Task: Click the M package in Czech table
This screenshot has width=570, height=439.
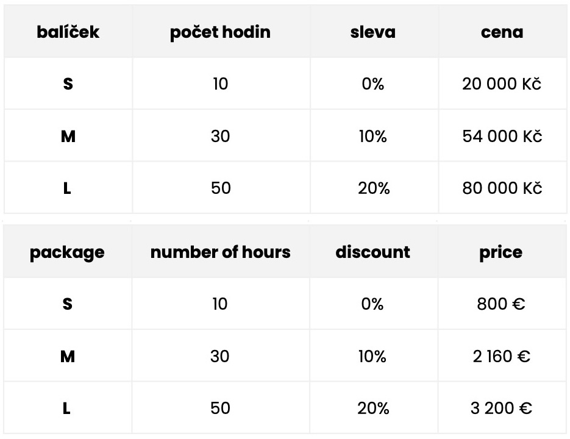Action: pyautogui.click(x=68, y=136)
